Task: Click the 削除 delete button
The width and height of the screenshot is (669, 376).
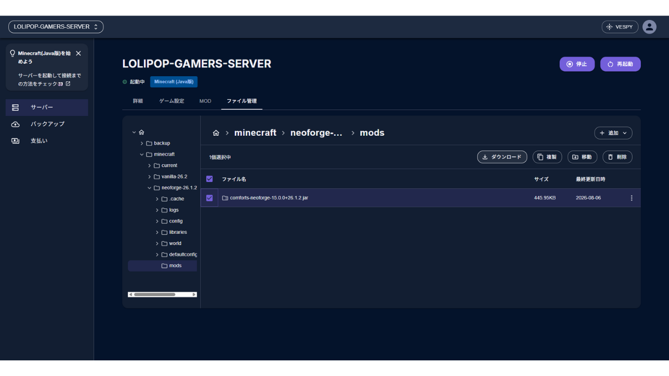Action: [617, 157]
